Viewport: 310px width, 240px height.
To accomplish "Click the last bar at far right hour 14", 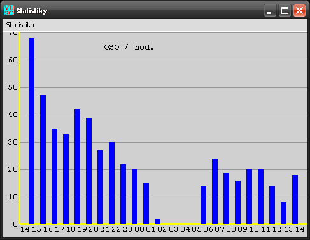I will (x=295, y=199).
